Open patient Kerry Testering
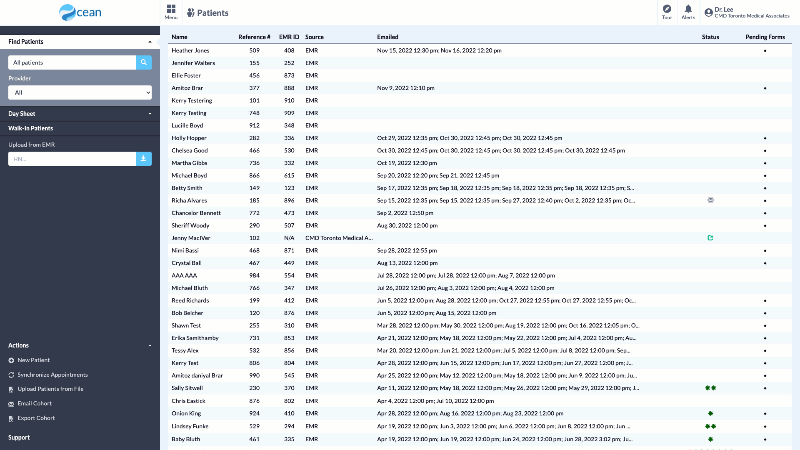Image resolution: width=800 pixels, height=450 pixels. click(192, 100)
